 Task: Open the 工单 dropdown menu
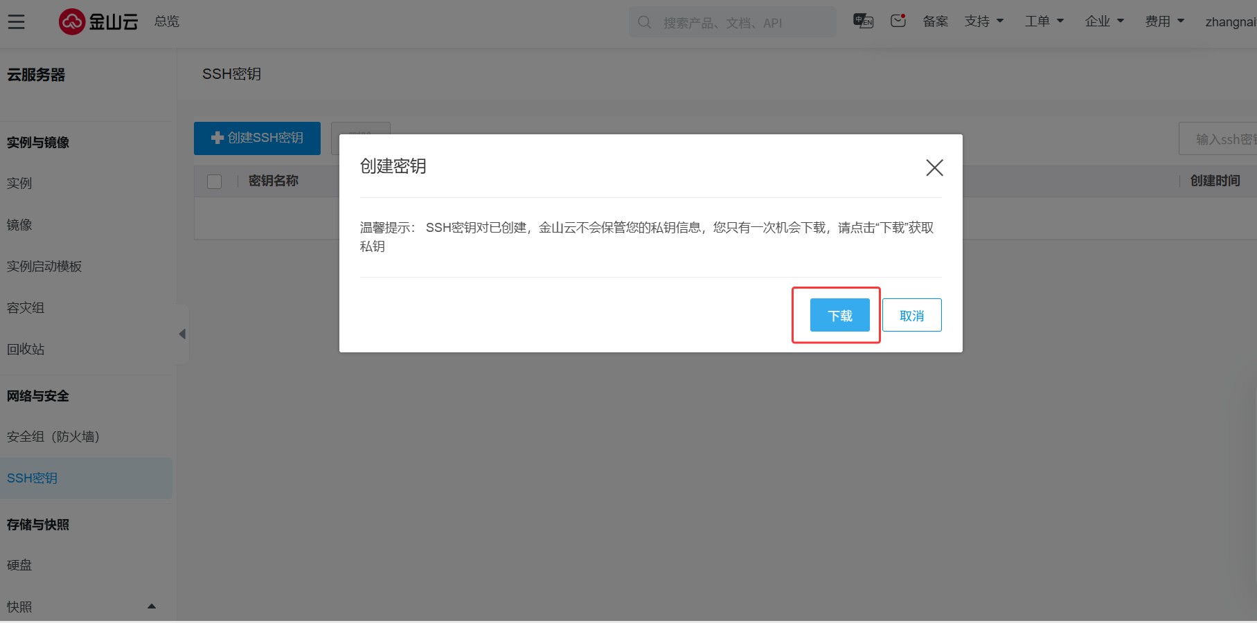(x=1044, y=21)
